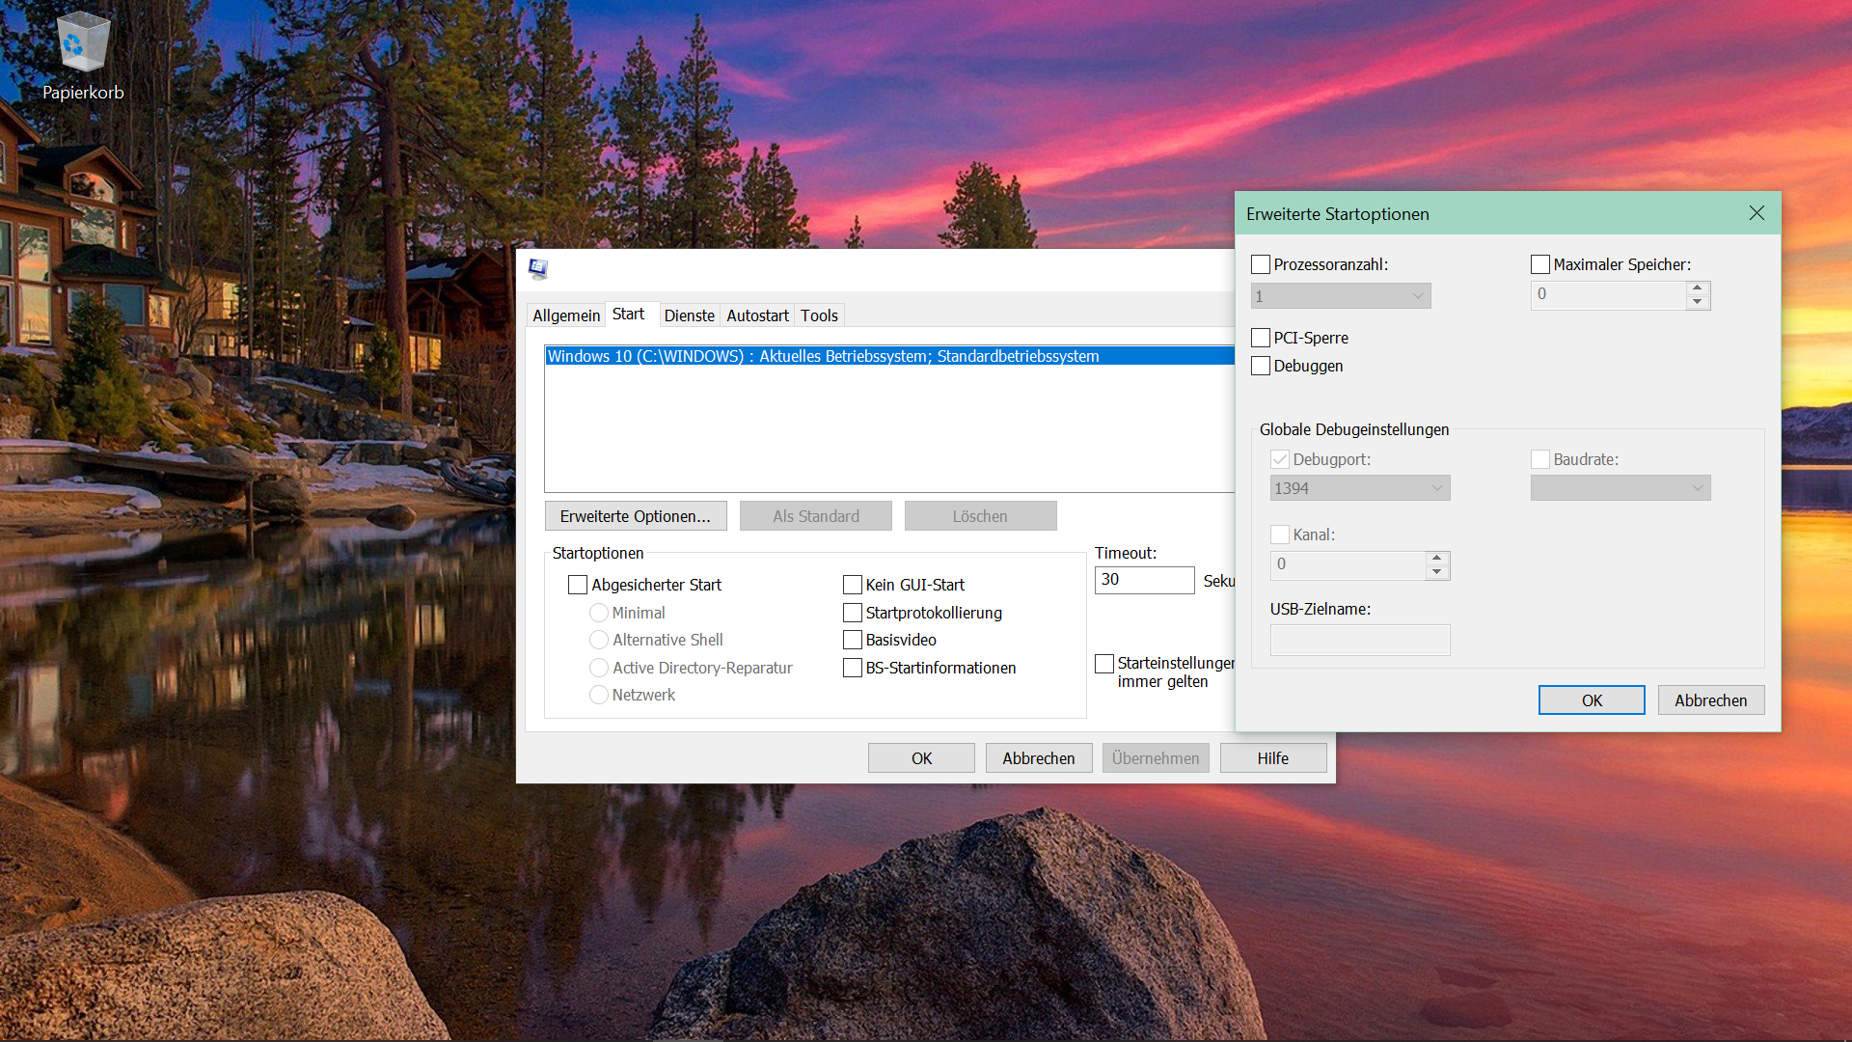Enable the Prozessoranzahl checkbox
This screenshot has height=1042, width=1852.
[1261, 264]
